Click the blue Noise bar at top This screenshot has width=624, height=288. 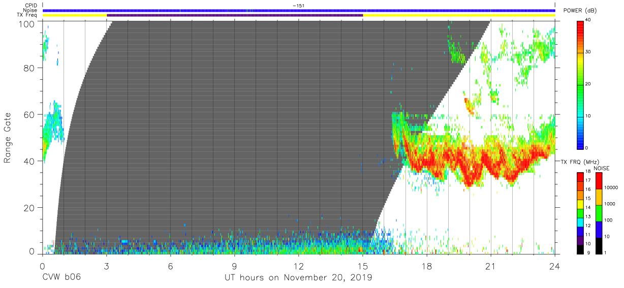(x=299, y=10)
